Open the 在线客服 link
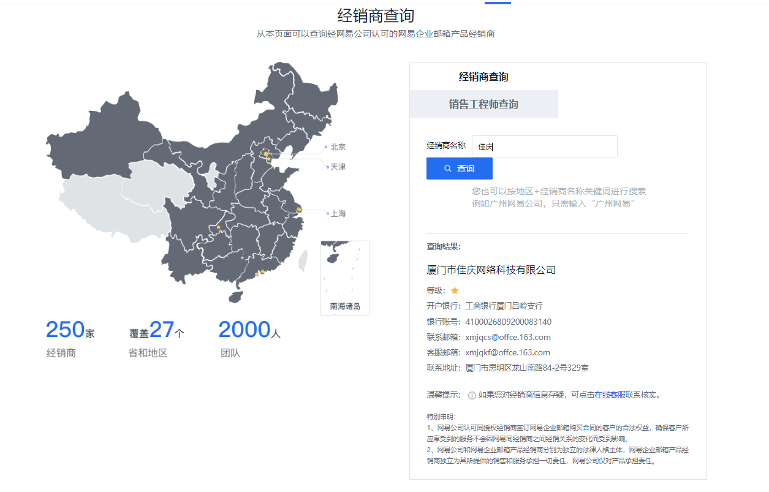The width and height of the screenshot is (769, 492). (x=610, y=395)
